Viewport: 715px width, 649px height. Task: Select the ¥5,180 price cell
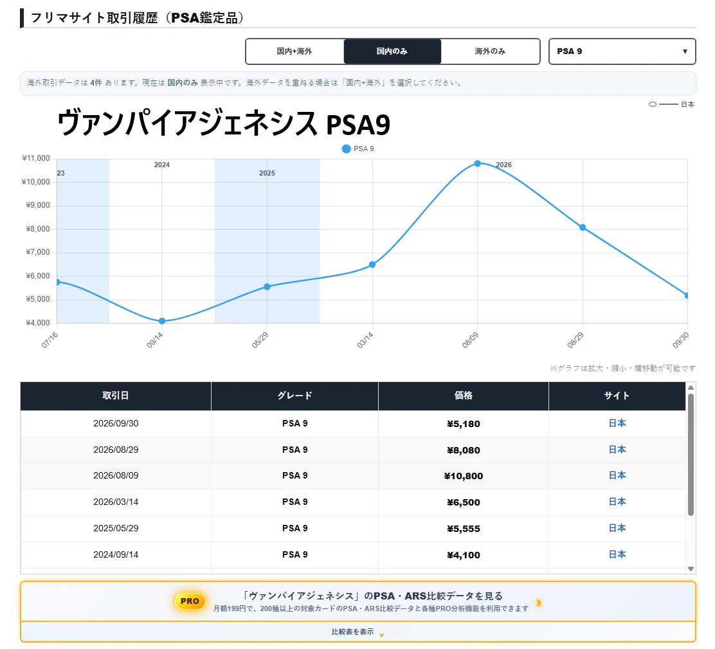click(464, 424)
